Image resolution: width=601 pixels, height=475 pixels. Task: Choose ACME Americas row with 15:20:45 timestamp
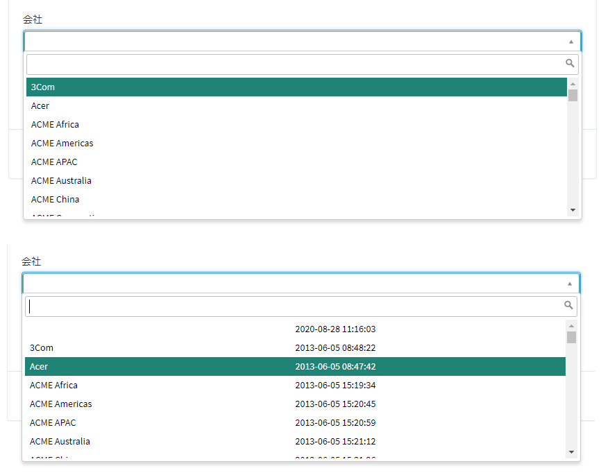point(295,404)
